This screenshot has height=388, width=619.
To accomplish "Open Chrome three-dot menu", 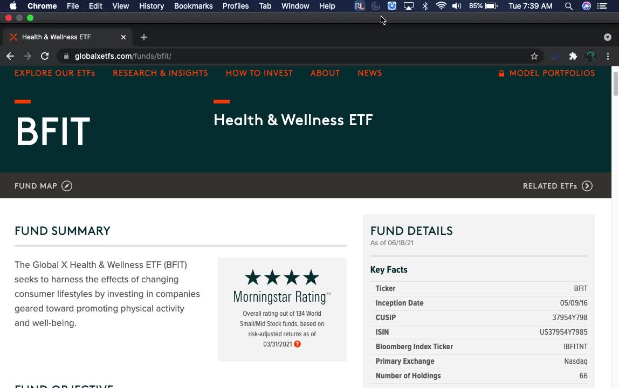I will coord(608,56).
